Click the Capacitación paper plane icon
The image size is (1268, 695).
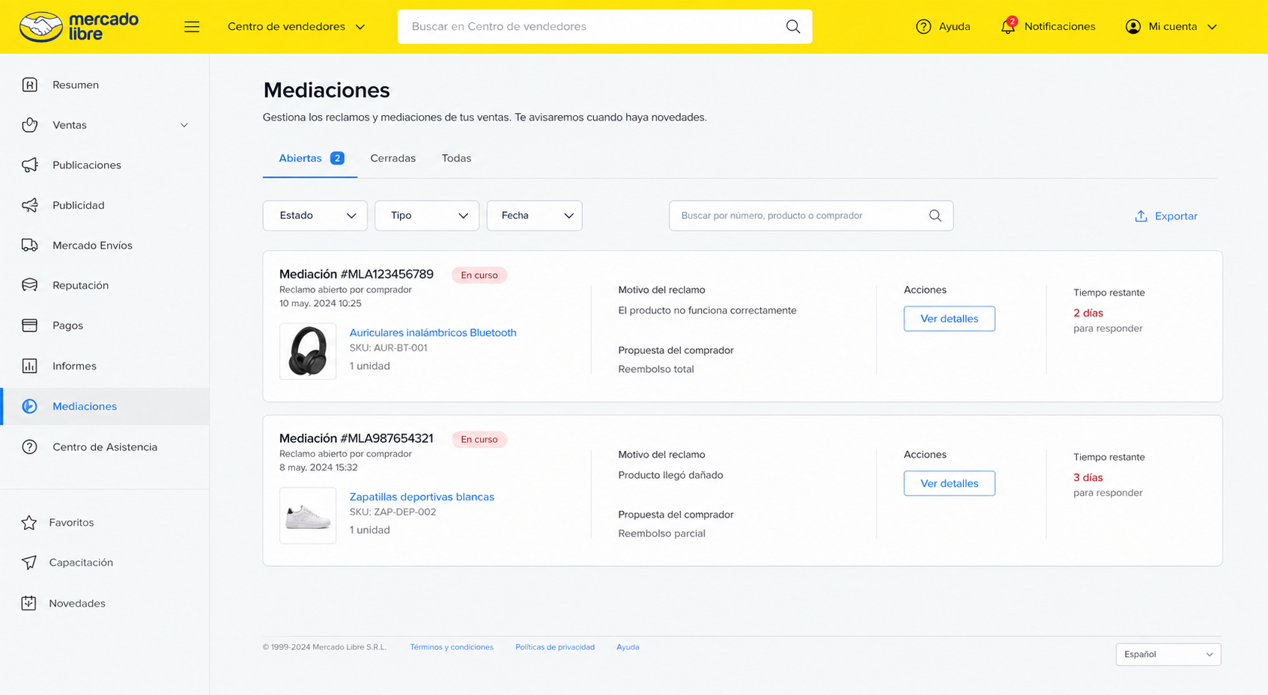(29, 563)
